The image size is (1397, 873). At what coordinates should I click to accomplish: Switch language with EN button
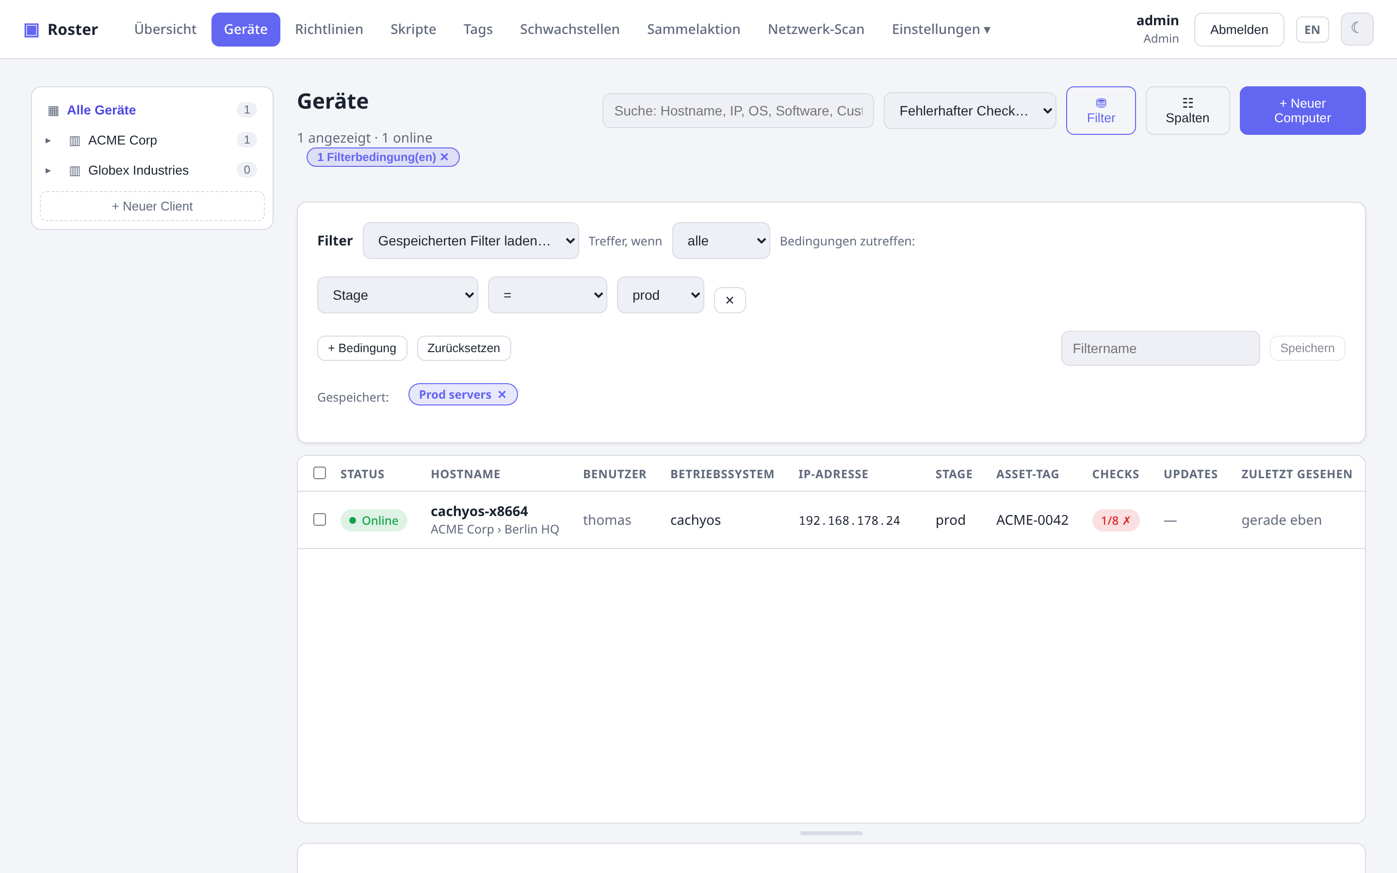tap(1312, 30)
